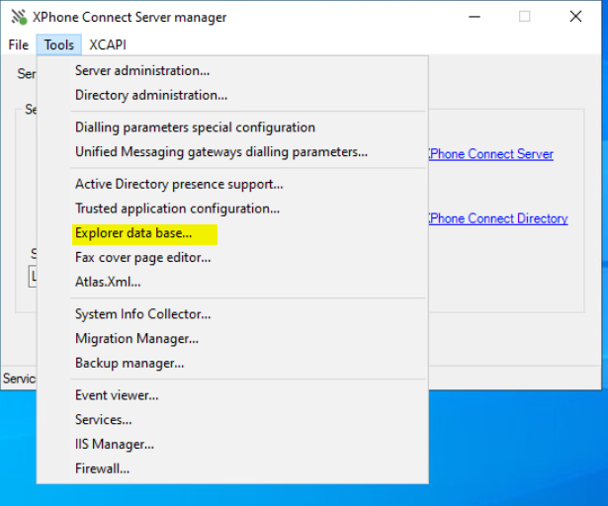Minimize the XPhone Connect Server manager window

coord(475,17)
